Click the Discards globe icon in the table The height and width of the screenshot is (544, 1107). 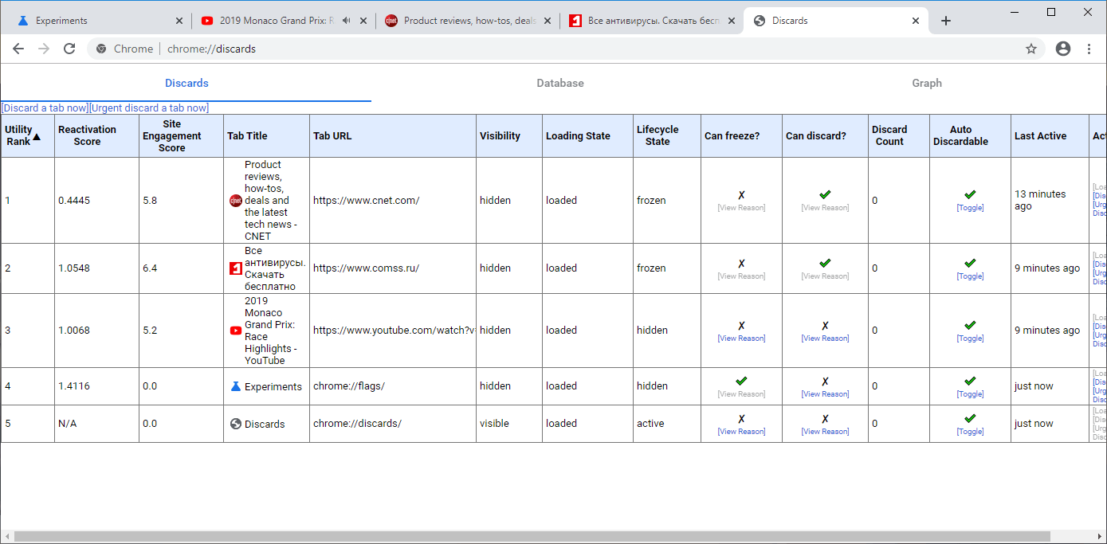point(235,424)
